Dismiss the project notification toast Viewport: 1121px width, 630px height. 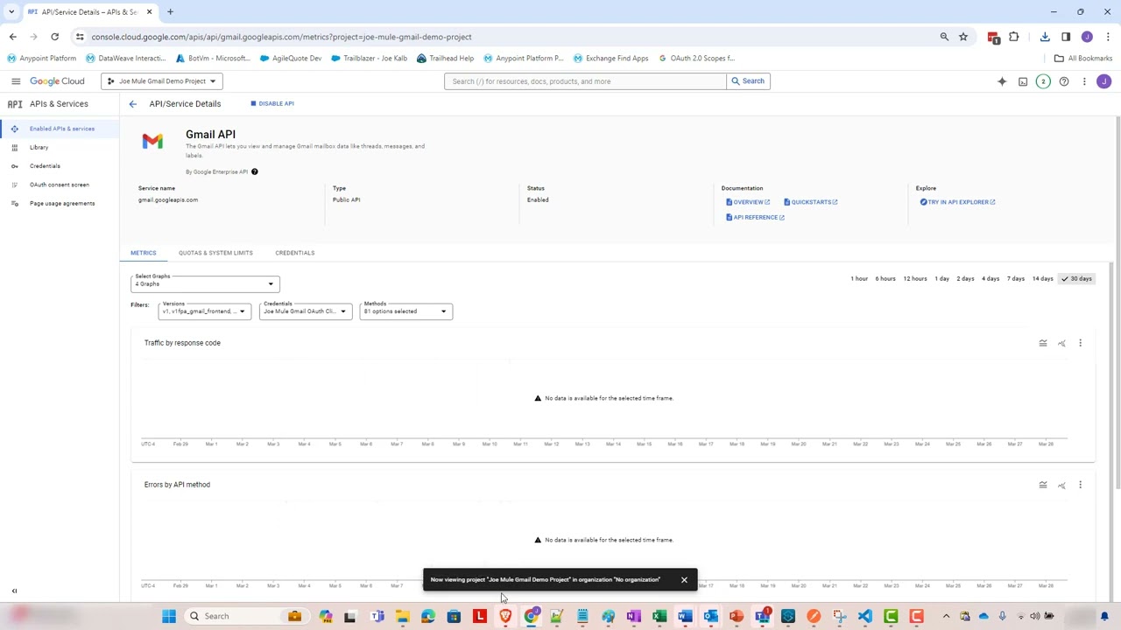click(x=684, y=580)
